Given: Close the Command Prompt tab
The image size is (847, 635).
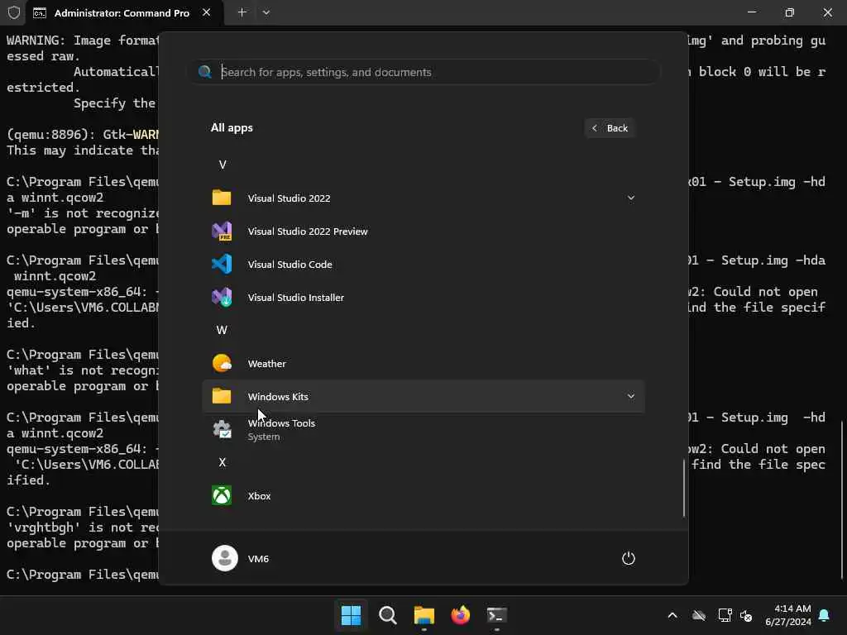Looking at the screenshot, I should pos(206,12).
